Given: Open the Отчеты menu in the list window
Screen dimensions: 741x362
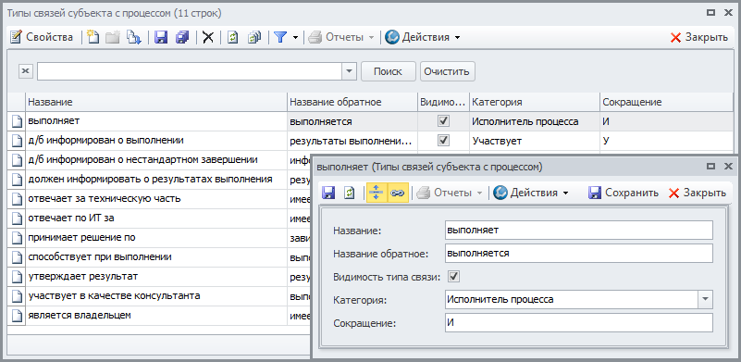Looking at the screenshot, I should coord(341,37).
